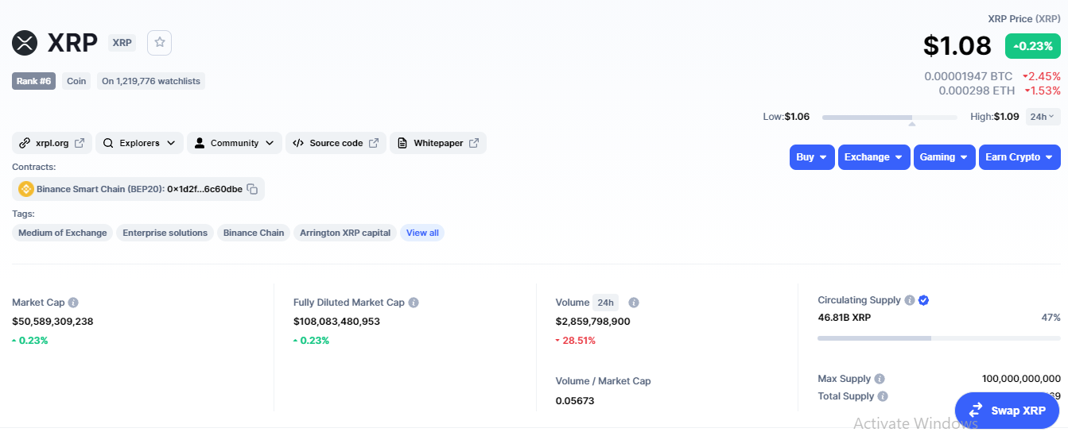Click the Total Supply info icon
The width and height of the screenshot is (1068, 432).
click(x=883, y=396)
